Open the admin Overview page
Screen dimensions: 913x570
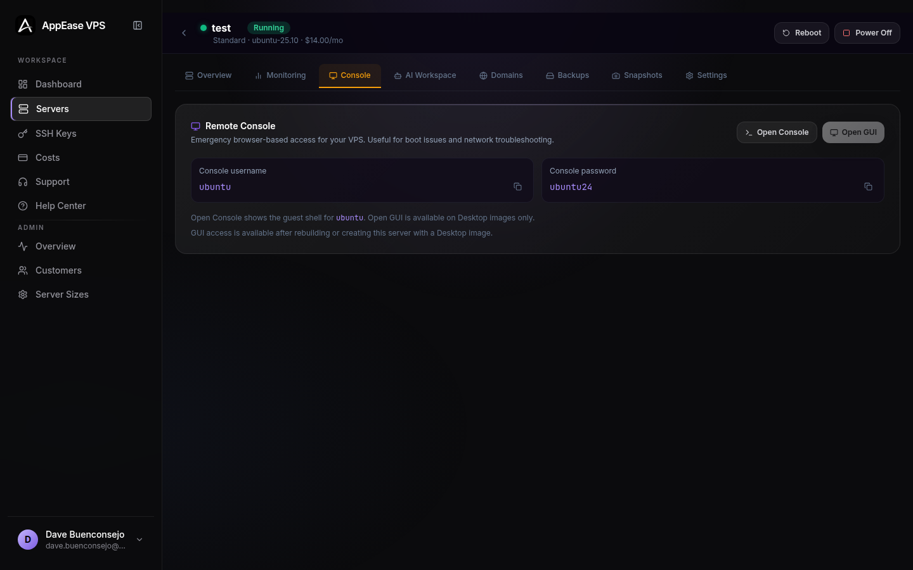pyautogui.click(x=81, y=246)
